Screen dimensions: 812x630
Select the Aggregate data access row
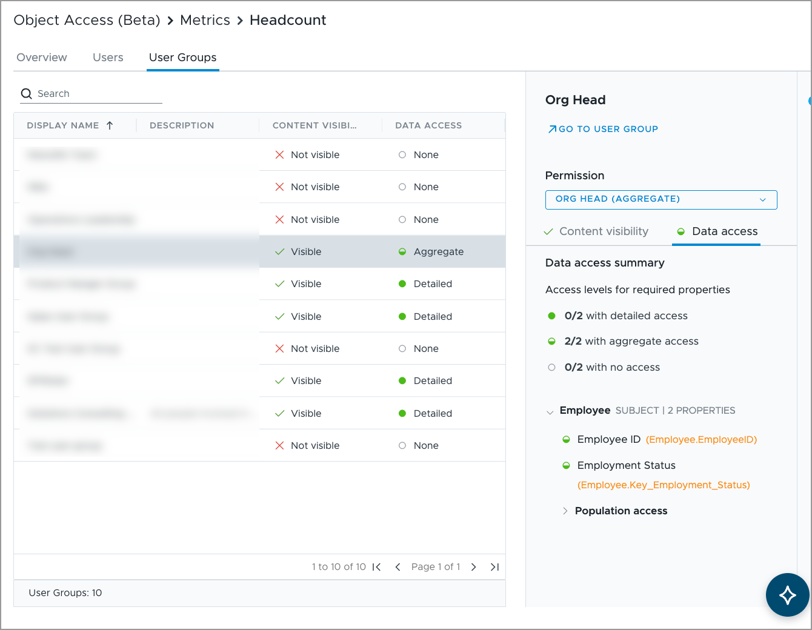pos(259,251)
